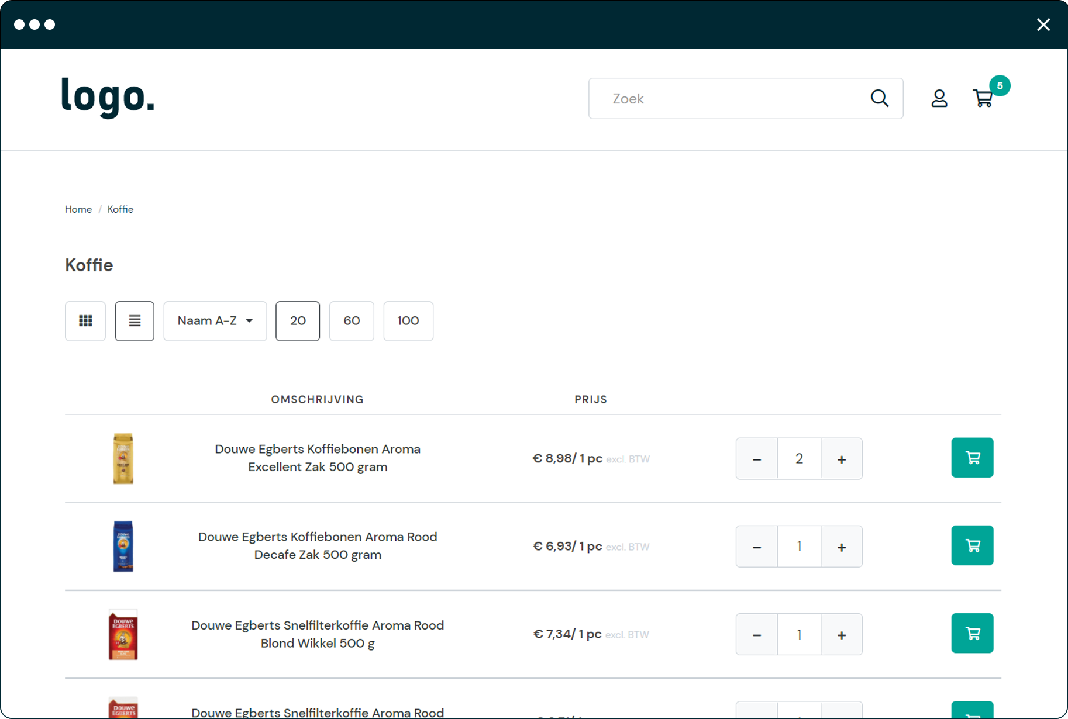Show 60 products per page

click(x=352, y=321)
